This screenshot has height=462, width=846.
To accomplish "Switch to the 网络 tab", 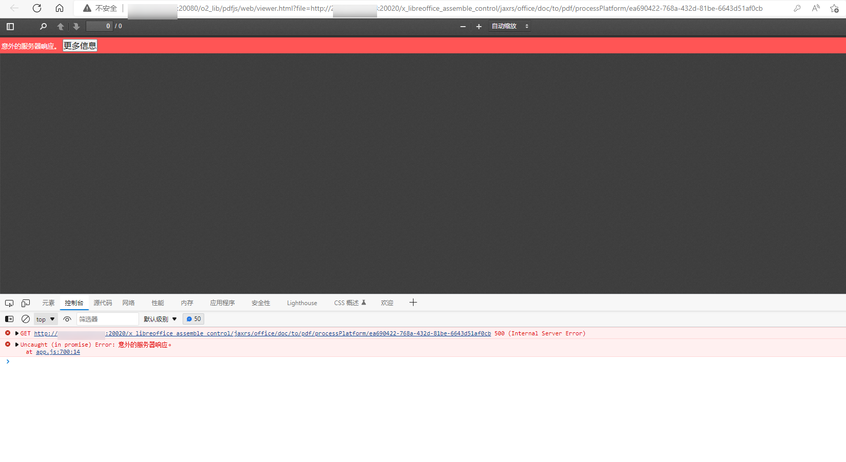I will pos(128,303).
